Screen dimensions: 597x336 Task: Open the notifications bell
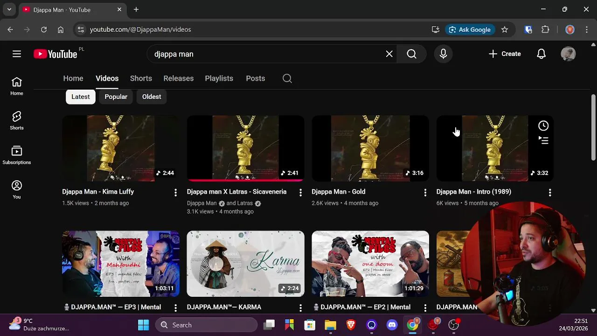click(x=541, y=54)
